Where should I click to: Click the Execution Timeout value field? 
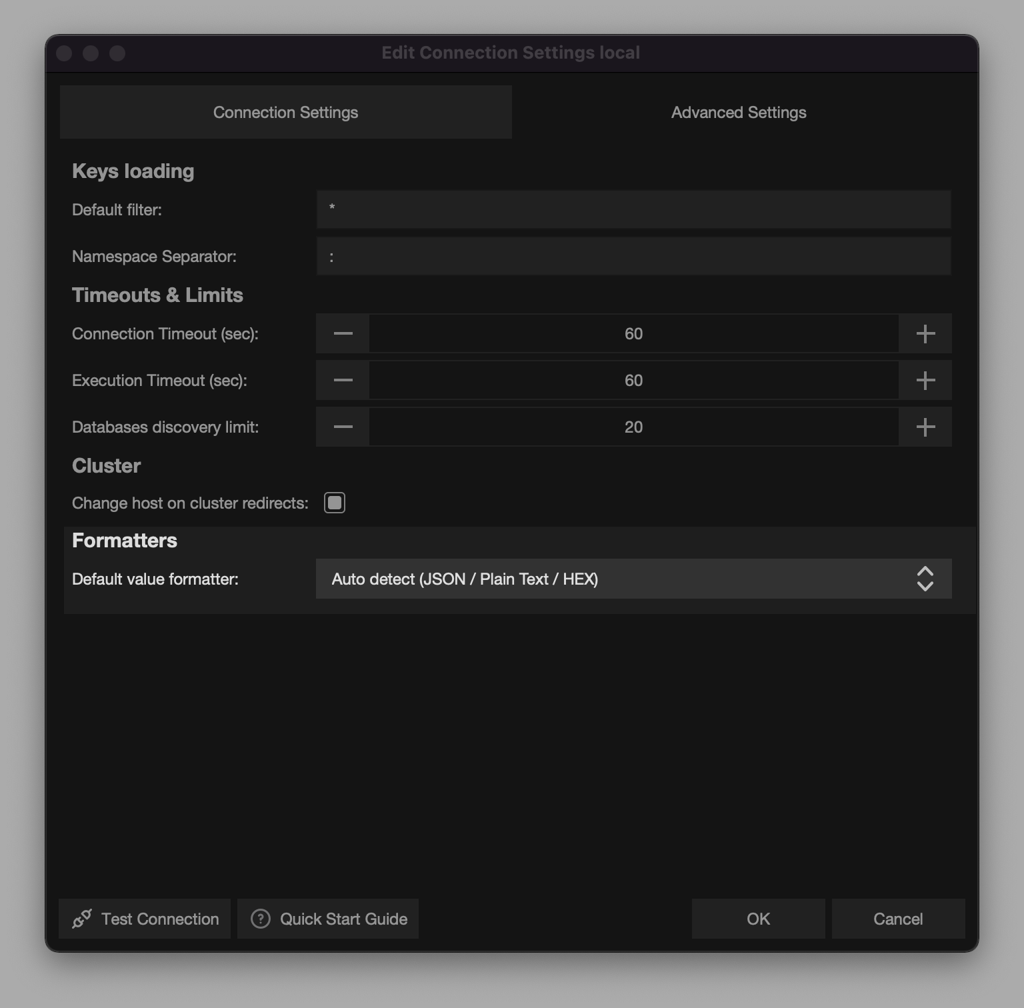(633, 380)
